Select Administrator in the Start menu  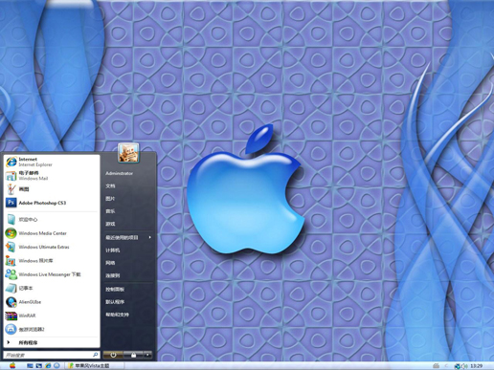(119, 173)
